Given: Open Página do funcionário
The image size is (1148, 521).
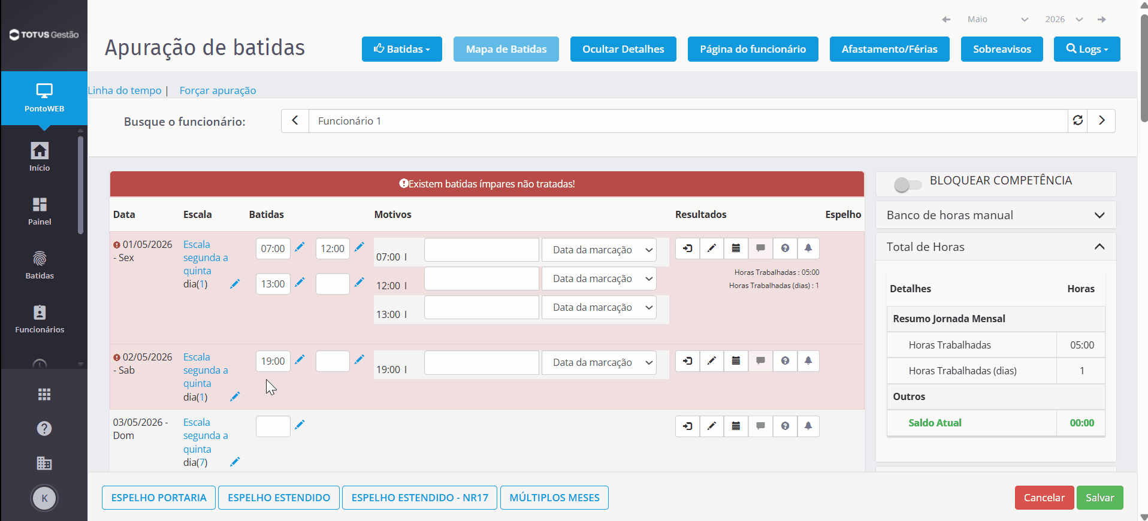Looking at the screenshot, I should 753,49.
